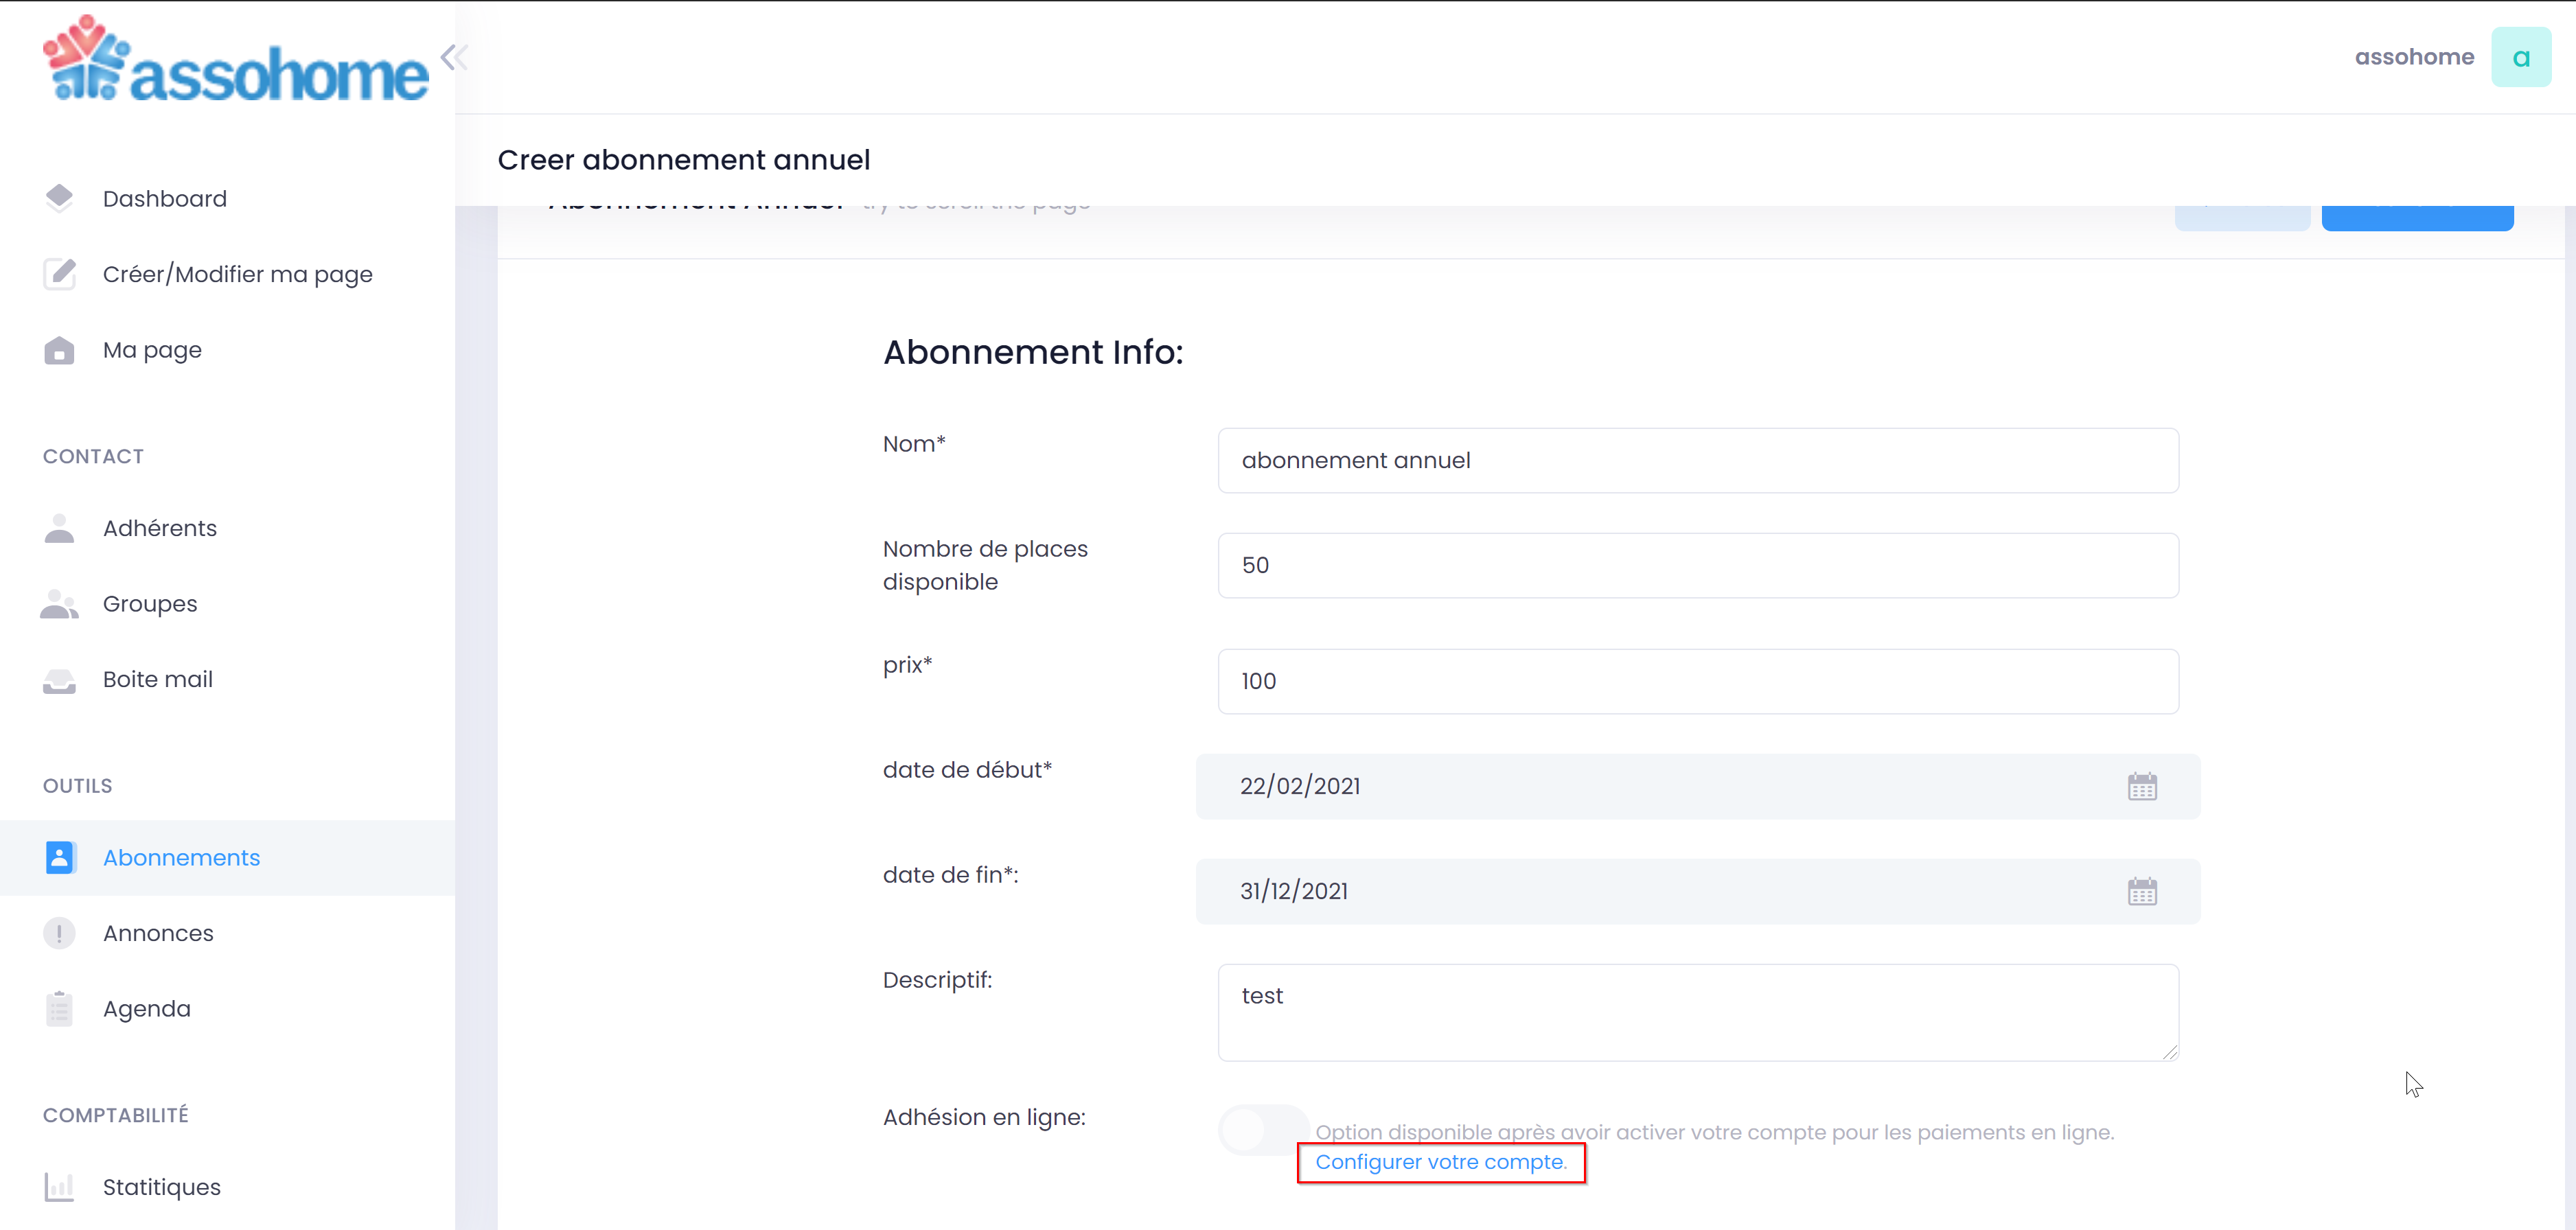Click the assohome logo

coord(236,60)
